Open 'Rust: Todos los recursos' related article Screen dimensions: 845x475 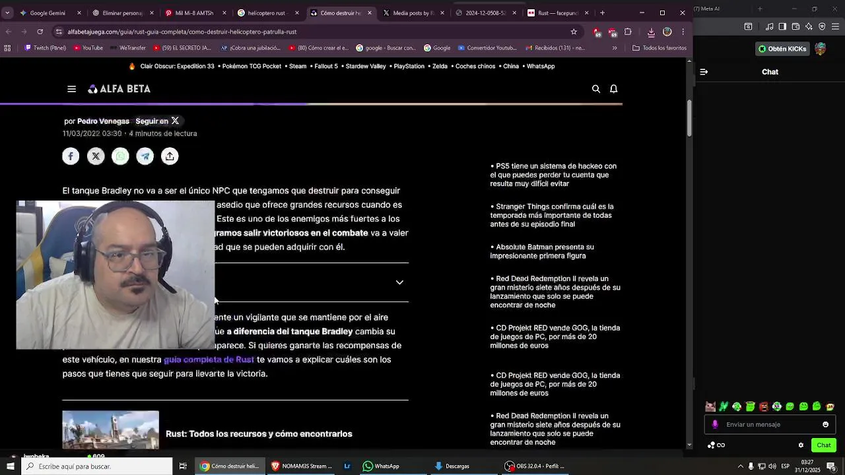pos(259,434)
